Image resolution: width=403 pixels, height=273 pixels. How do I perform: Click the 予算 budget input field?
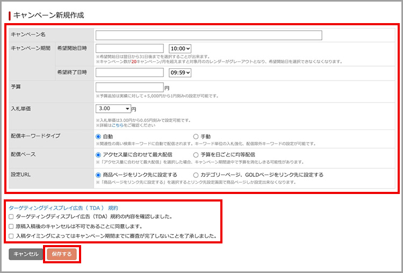tap(129, 87)
